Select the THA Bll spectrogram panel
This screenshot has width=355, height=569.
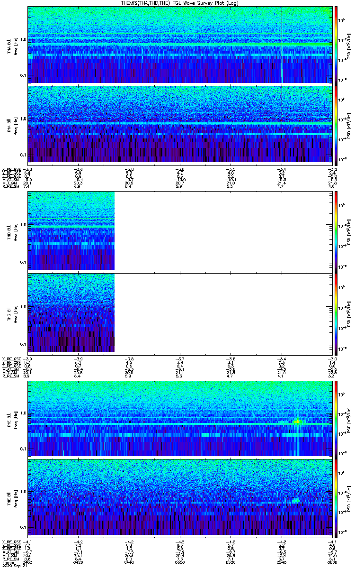click(x=179, y=124)
